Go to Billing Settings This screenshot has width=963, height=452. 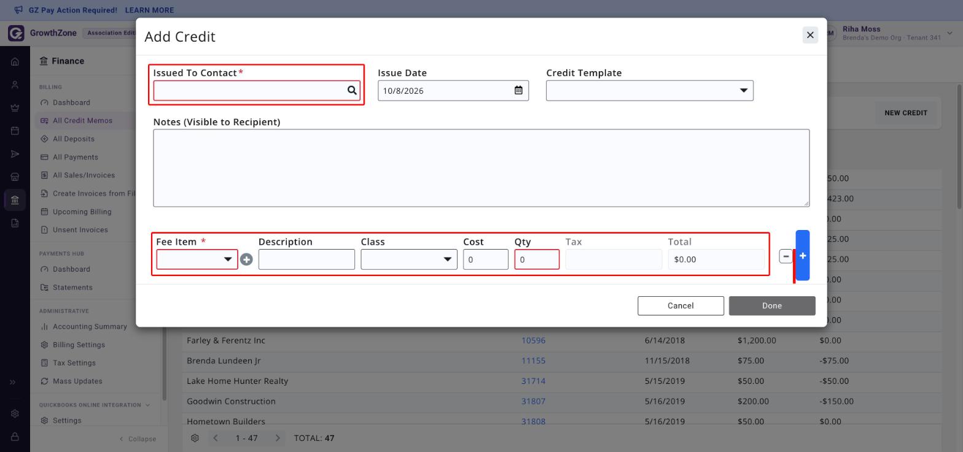[79, 345]
